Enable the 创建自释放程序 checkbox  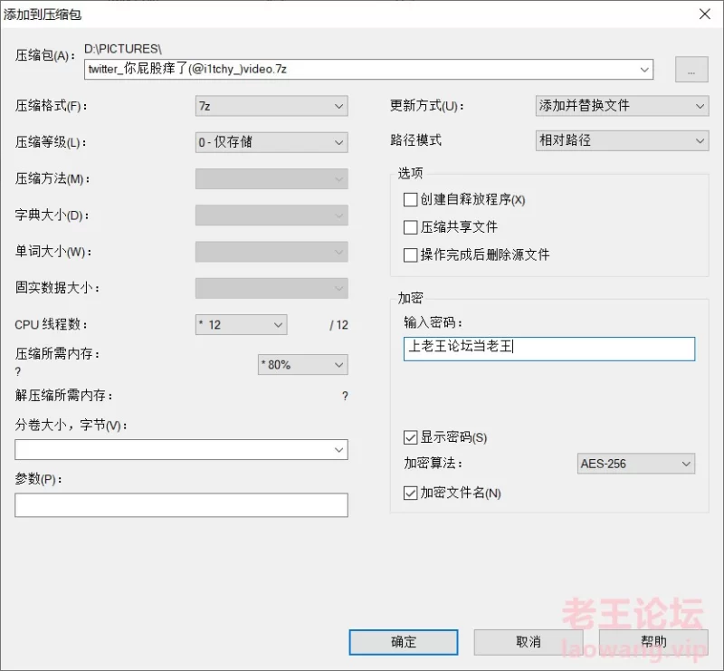click(x=410, y=199)
